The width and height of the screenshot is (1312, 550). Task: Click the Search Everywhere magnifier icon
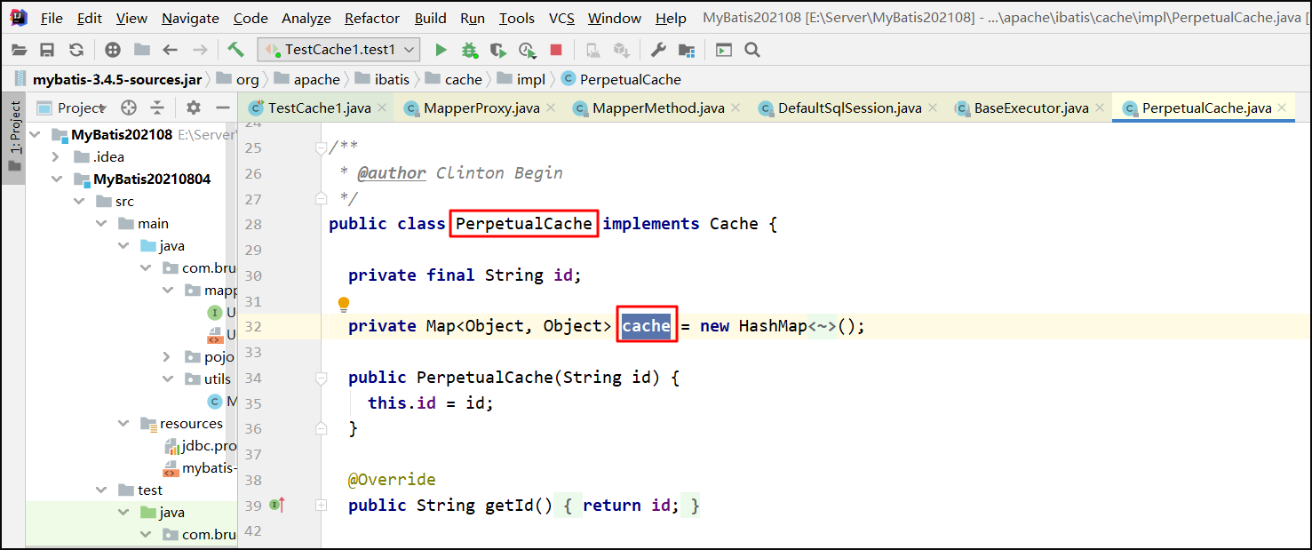(751, 50)
